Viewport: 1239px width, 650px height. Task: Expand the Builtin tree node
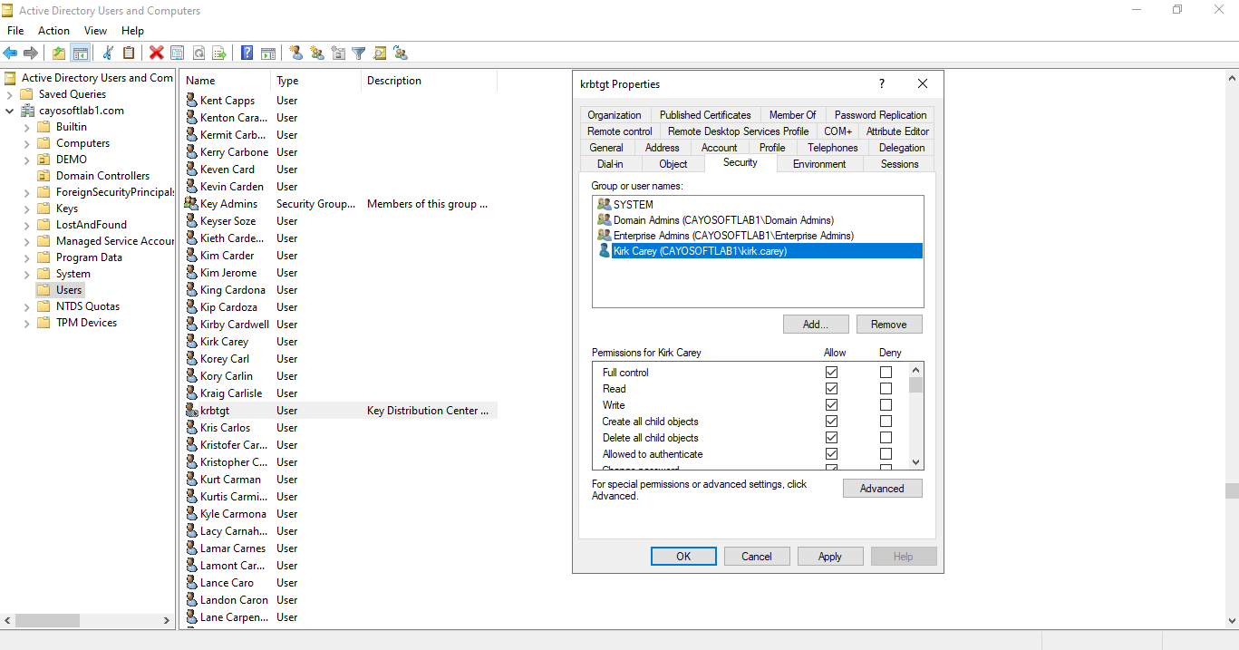(x=27, y=127)
